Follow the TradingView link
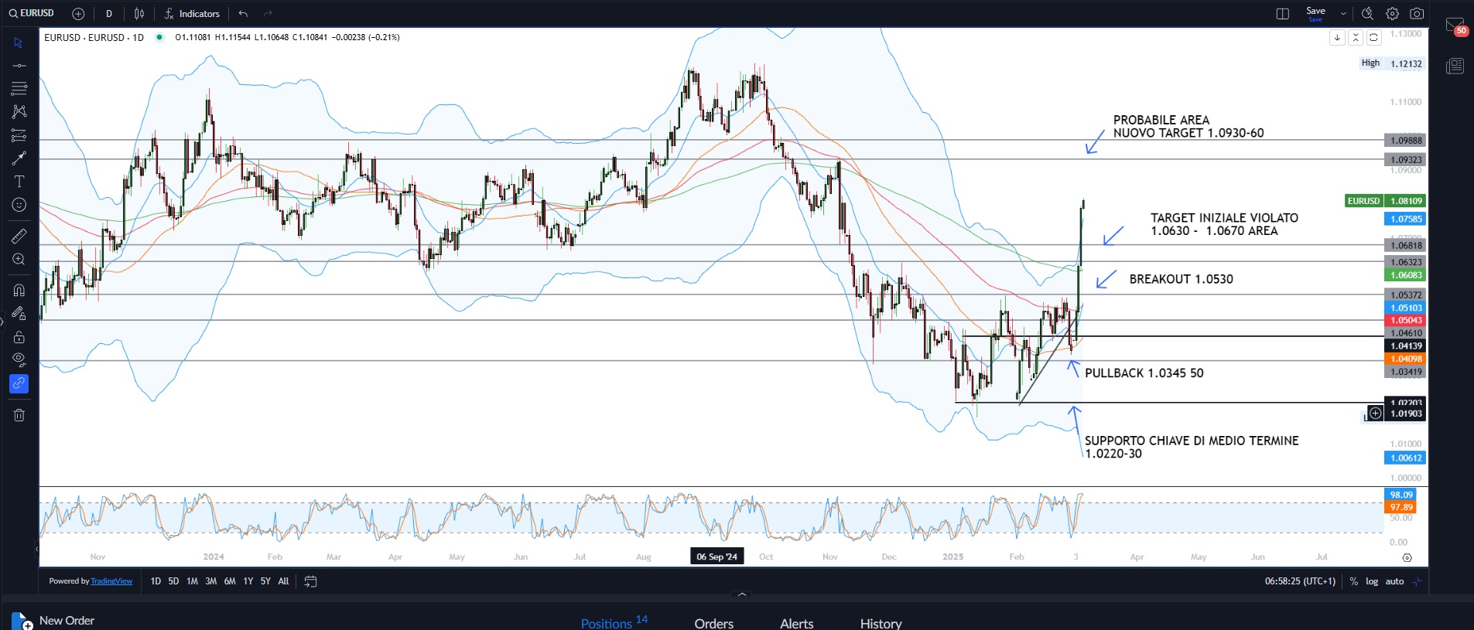Viewport: 1474px width, 630px height. 111,581
